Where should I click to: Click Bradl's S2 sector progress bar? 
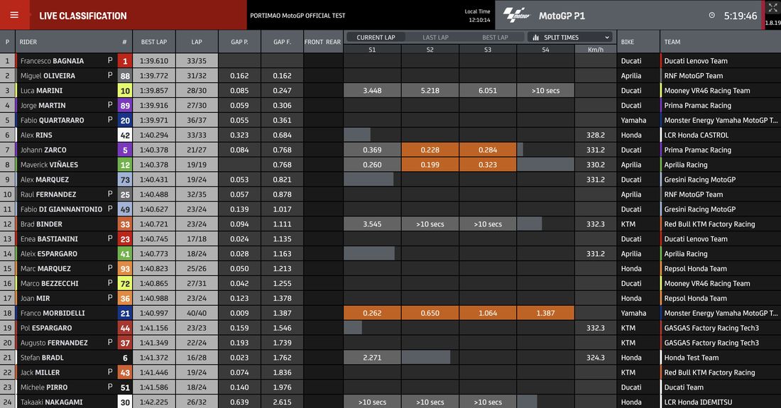coord(426,358)
